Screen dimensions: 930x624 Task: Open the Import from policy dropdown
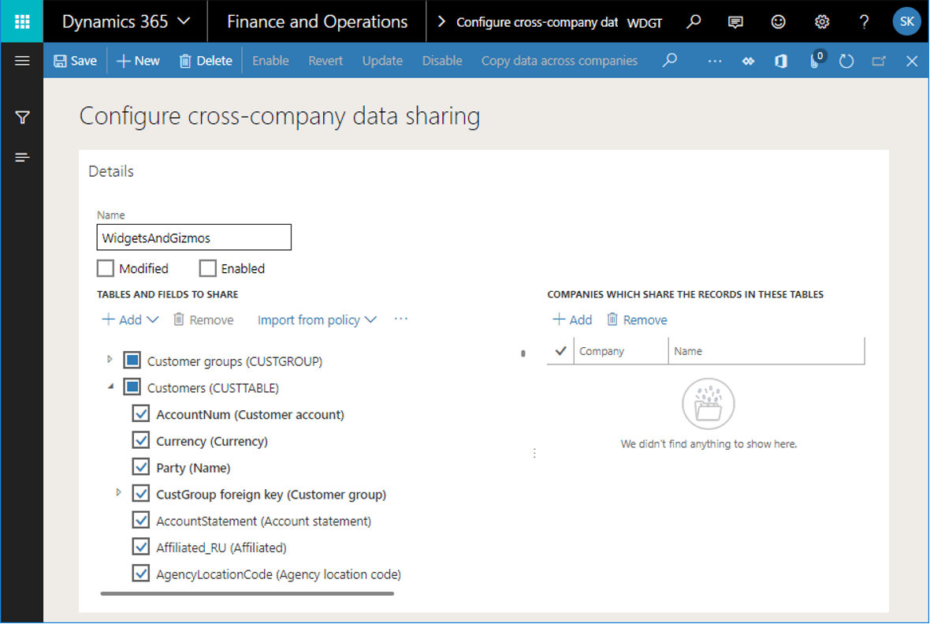coord(318,320)
